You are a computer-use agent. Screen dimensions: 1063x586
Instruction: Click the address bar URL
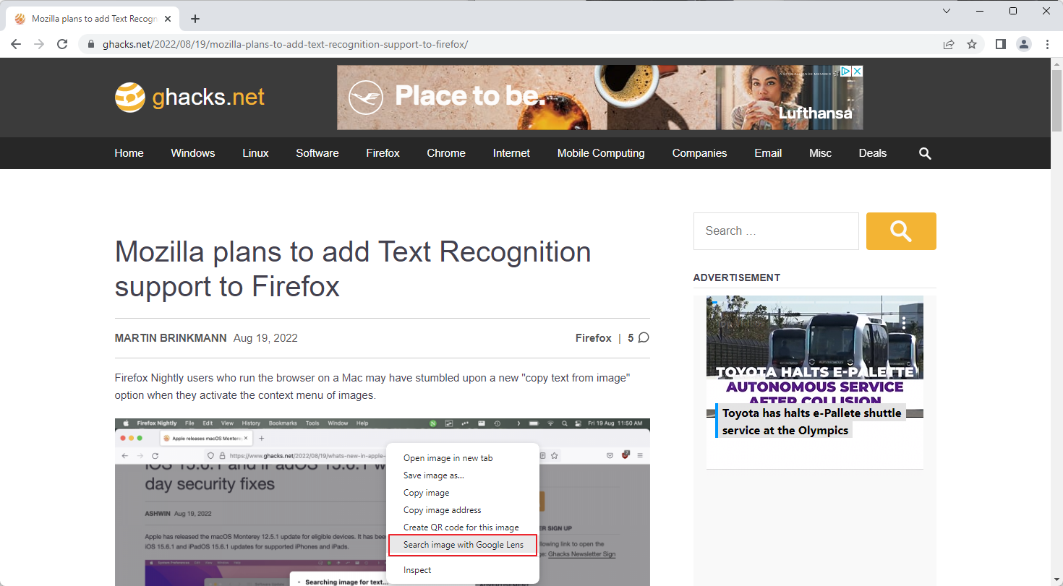coord(286,44)
